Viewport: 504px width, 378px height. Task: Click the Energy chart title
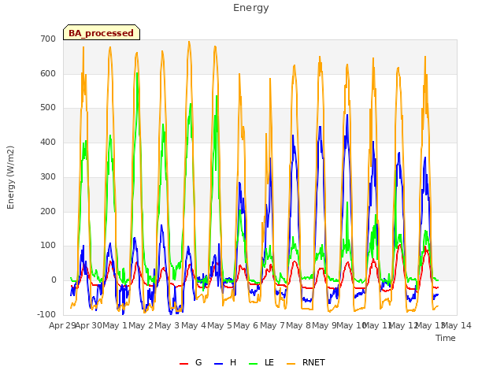click(250, 8)
